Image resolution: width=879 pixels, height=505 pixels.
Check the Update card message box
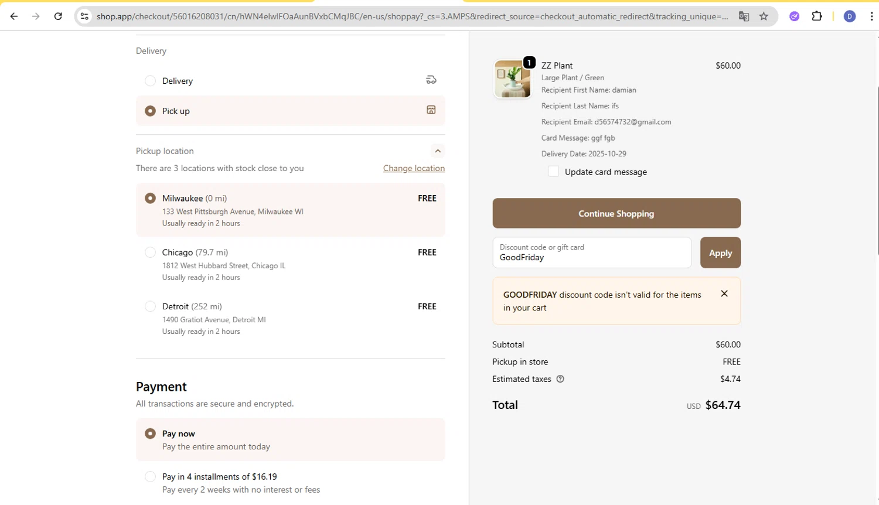coord(553,171)
